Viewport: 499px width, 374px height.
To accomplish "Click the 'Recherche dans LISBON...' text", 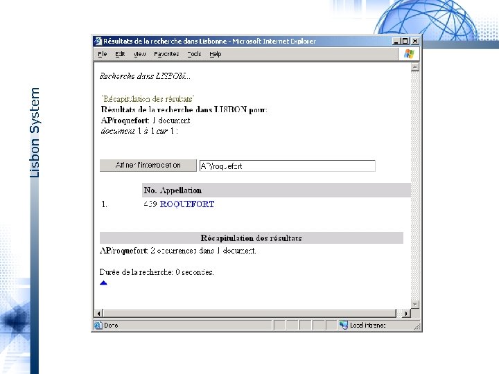I will point(145,76).
